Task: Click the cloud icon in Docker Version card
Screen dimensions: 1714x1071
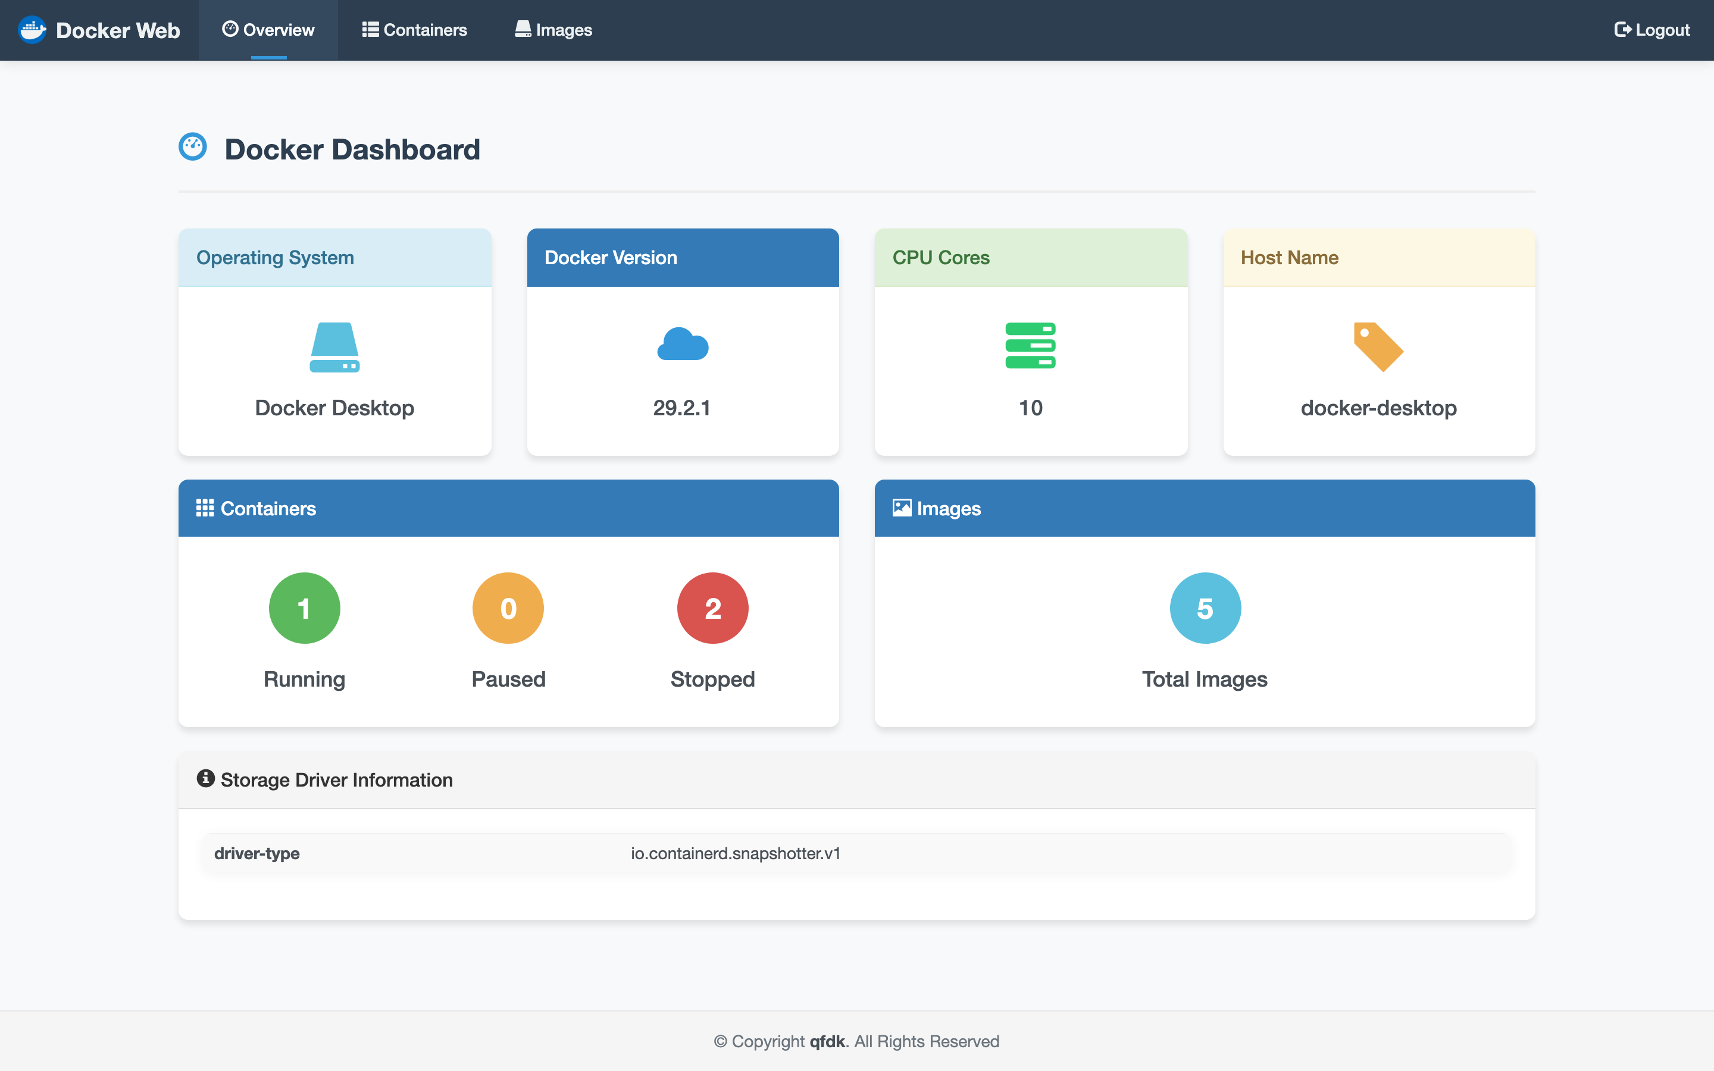Action: coord(683,345)
